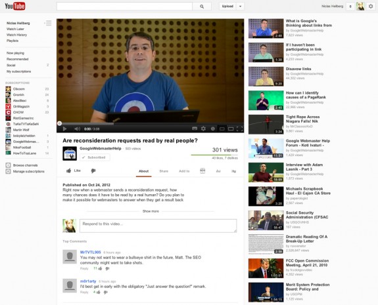
Task: Switch to the Share tab
Action: [164, 171]
